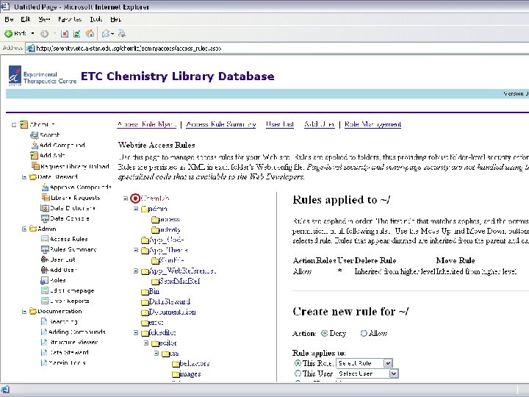Click the Add Salt icon in sidebar
Screen dimensions: 529x397
point(34,155)
